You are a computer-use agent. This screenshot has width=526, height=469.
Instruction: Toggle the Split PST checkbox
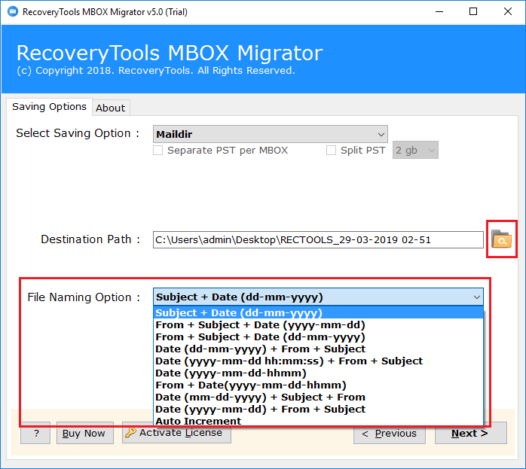click(x=331, y=150)
